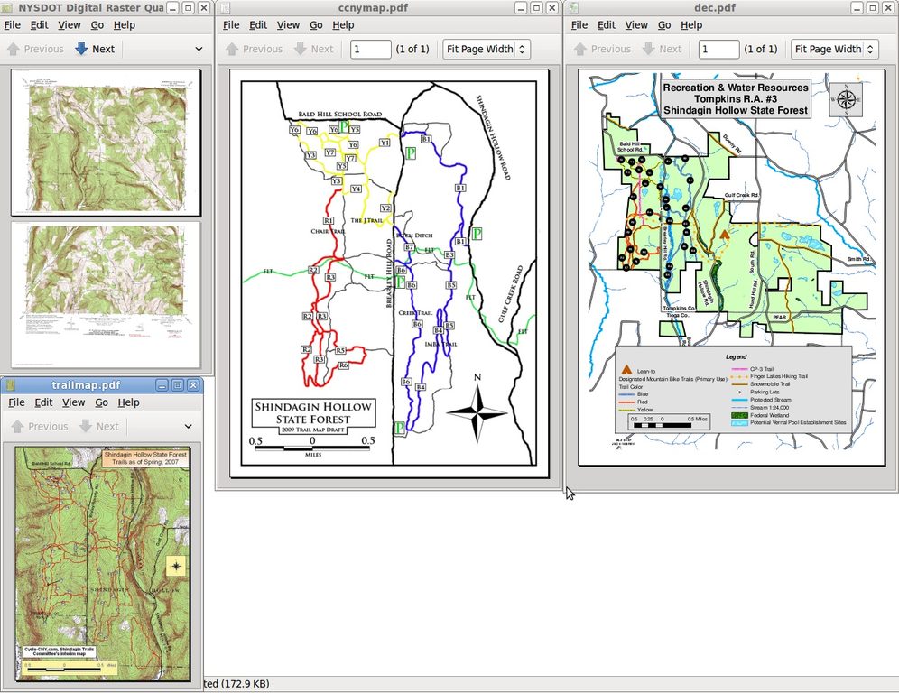Open File menu in NYSDOT Digital Raster window
This screenshot has height=693, width=899.
pos(12,24)
